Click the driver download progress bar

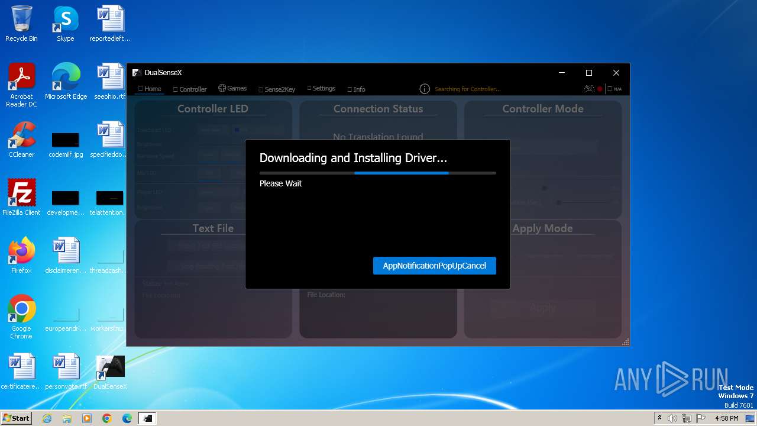[377, 173]
